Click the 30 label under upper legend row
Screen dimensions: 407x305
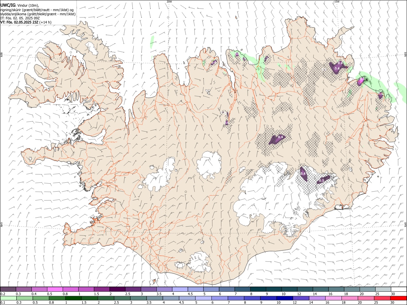[x=393, y=294]
